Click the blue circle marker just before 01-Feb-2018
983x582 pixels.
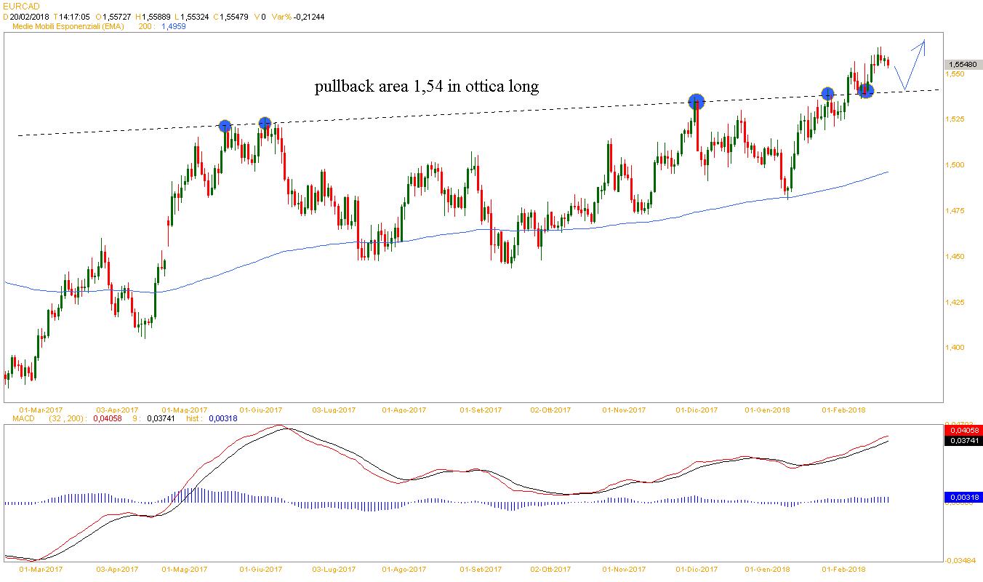pos(827,93)
